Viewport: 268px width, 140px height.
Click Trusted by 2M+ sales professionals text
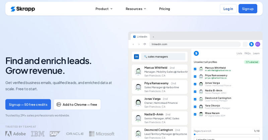pos(38,116)
